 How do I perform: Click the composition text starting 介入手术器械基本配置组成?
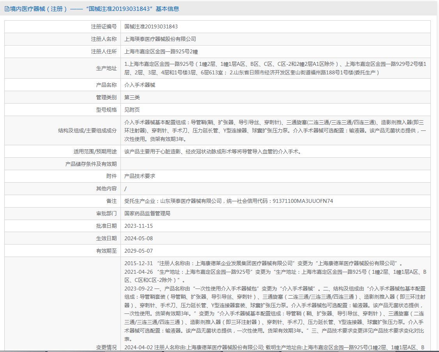click(275, 130)
